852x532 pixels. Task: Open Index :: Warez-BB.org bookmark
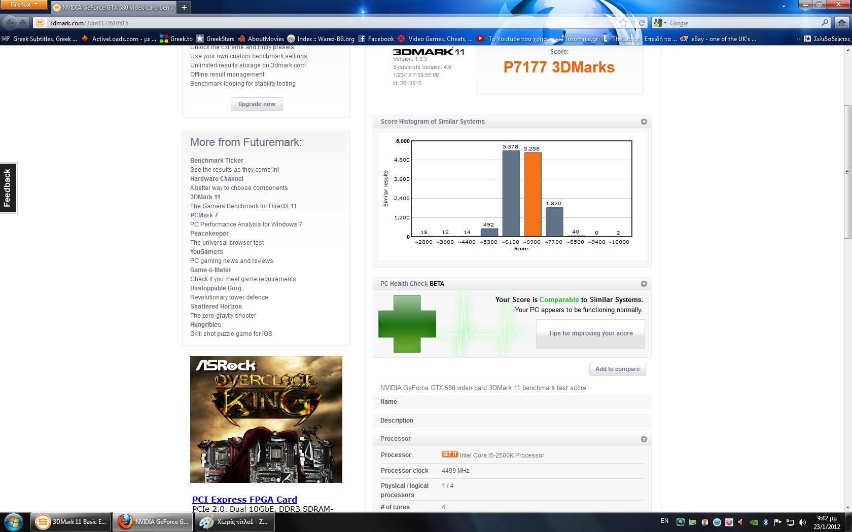[x=321, y=39]
